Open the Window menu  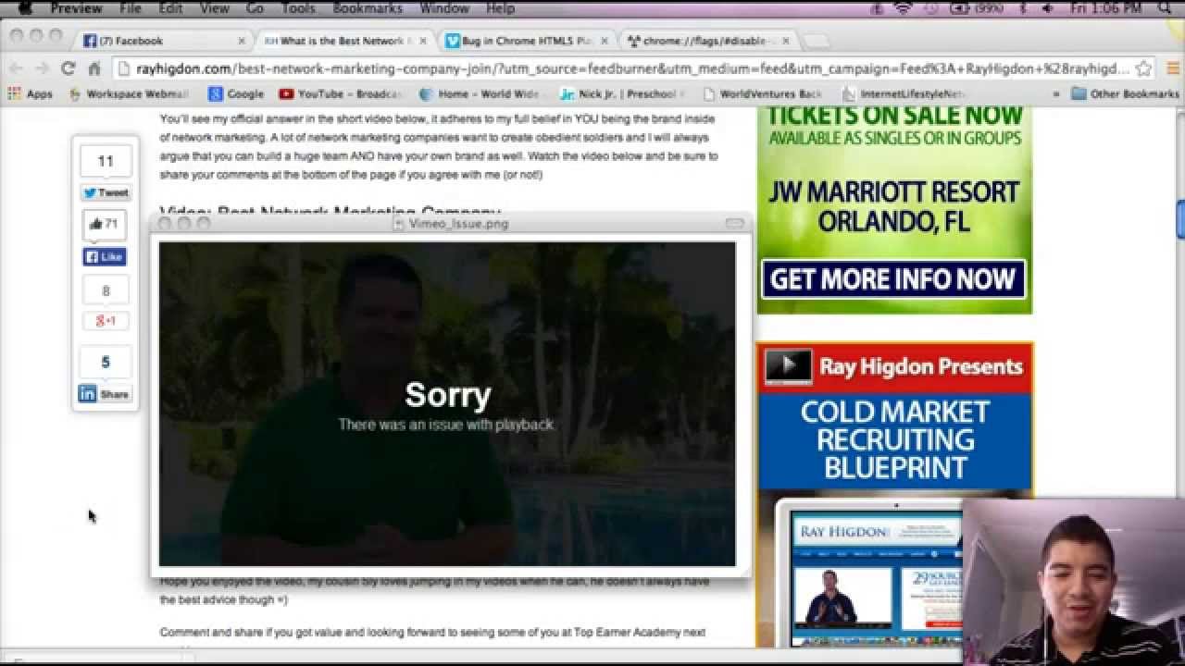tap(444, 8)
